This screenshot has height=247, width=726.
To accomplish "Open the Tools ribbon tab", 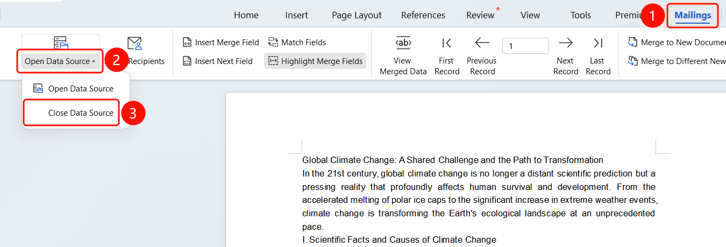I will pyautogui.click(x=581, y=15).
